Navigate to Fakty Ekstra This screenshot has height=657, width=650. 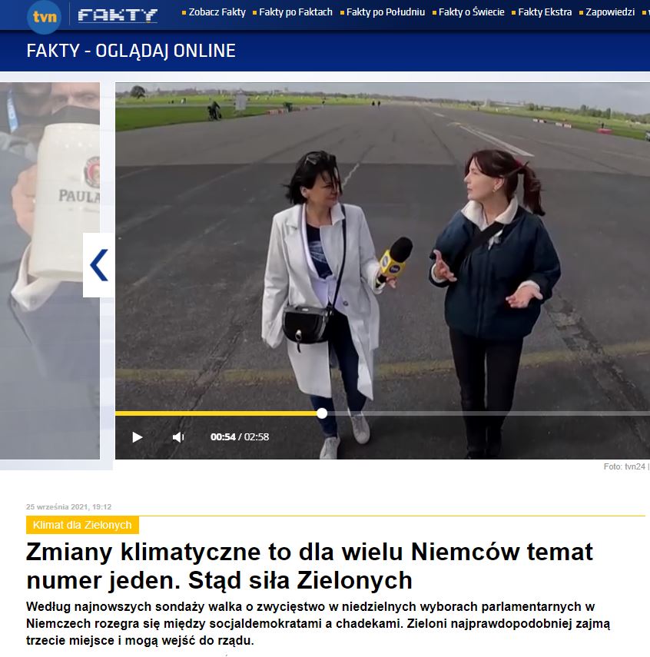tap(545, 12)
